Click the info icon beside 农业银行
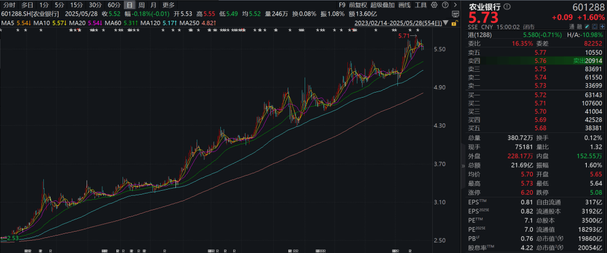Image resolution: width=607 pixels, height=253 pixels. 507,7
